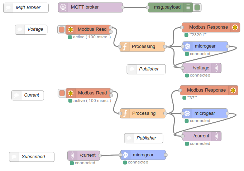The width and height of the screenshot is (244, 171).
Task: Click the MQTT broker node's output port
Action: coord(123,7)
